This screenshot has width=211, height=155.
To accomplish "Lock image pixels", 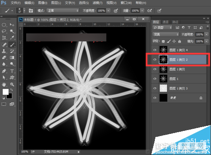I will (169, 41).
